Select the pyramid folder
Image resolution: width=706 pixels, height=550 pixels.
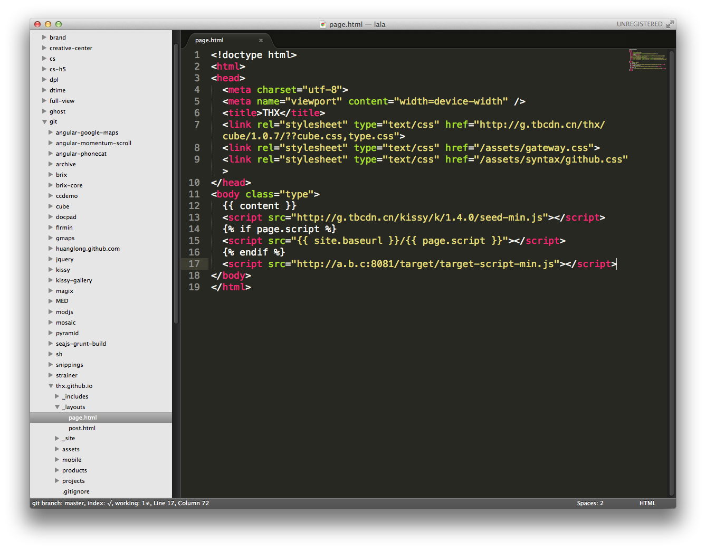click(x=67, y=333)
